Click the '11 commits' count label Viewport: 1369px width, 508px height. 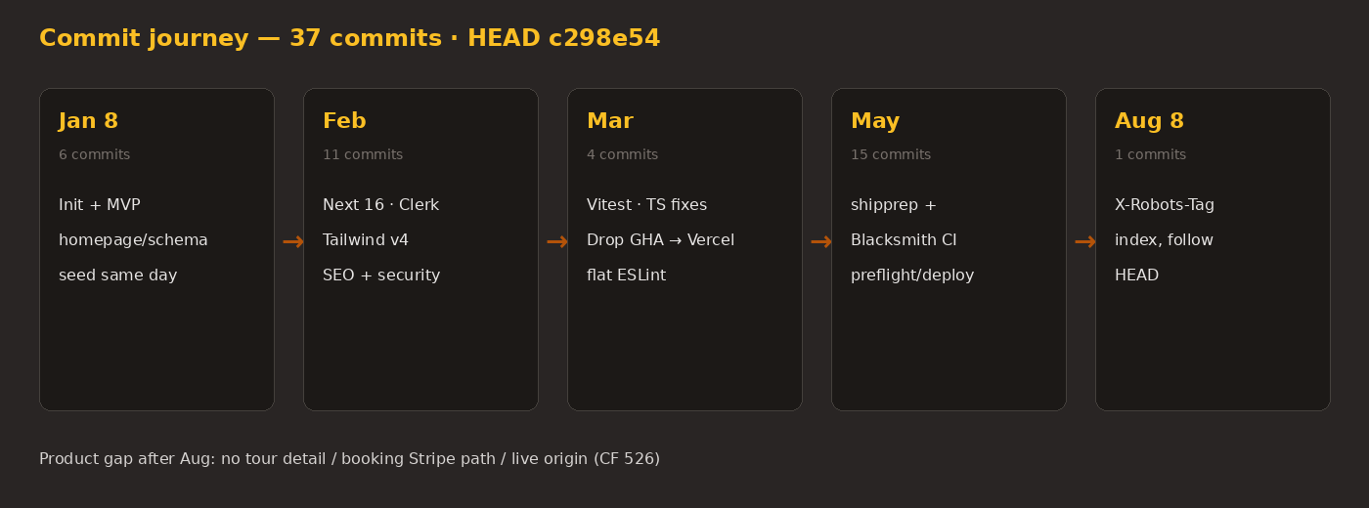pyautogui.click(x=363, y=154)
